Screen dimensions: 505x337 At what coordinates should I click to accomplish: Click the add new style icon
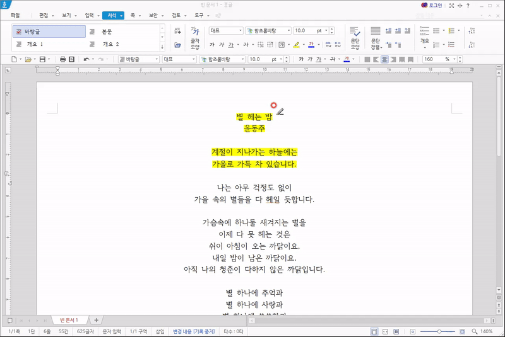coord(177,31)
